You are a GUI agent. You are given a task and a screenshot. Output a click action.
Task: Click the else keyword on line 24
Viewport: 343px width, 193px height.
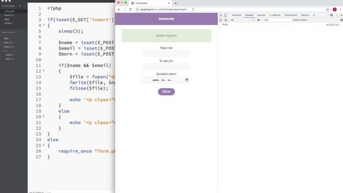click(53, 139)
